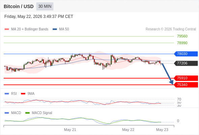Click the Research Trading Central copyright text

coord(171,29)
